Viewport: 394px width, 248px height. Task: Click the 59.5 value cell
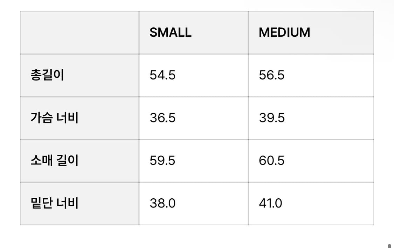tap(163, 161)
